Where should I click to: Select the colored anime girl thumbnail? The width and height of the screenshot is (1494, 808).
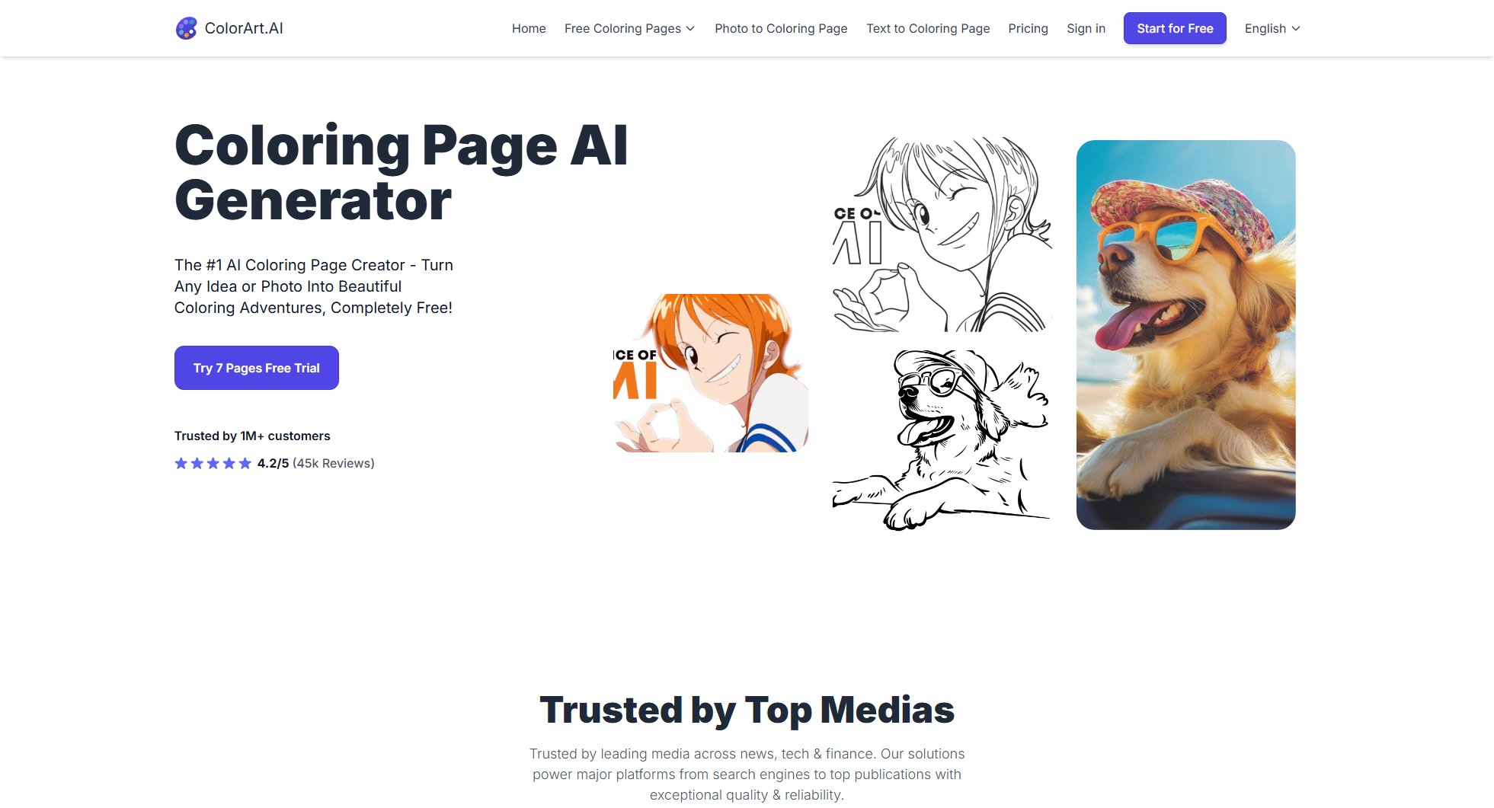tap(710, 373)
